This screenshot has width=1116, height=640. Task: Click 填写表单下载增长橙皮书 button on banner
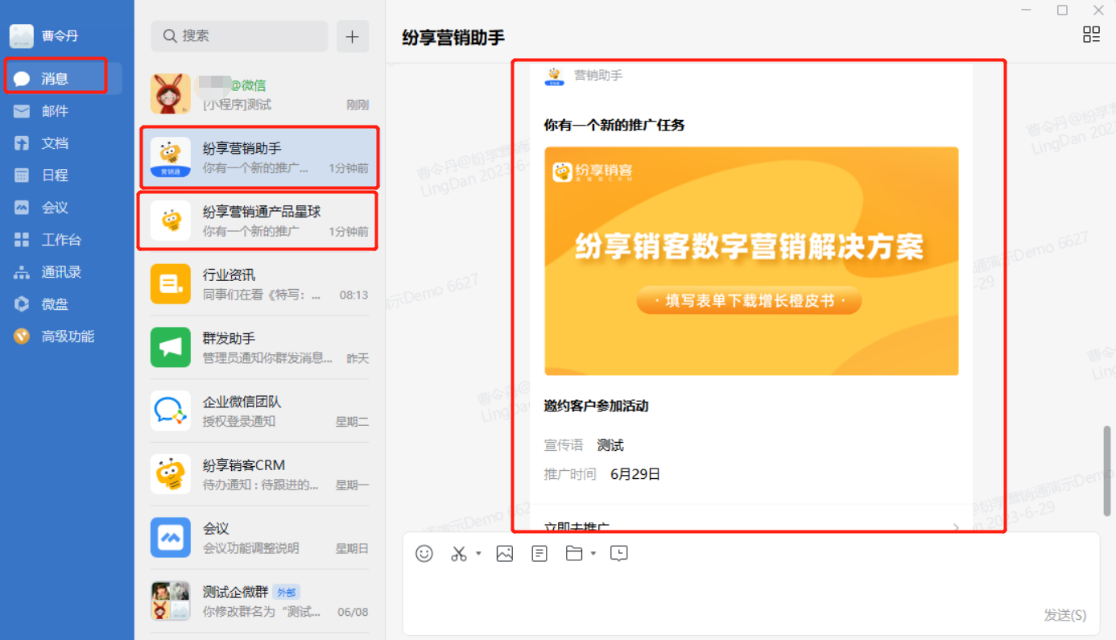pyautogui.click(x=749, y=301)
